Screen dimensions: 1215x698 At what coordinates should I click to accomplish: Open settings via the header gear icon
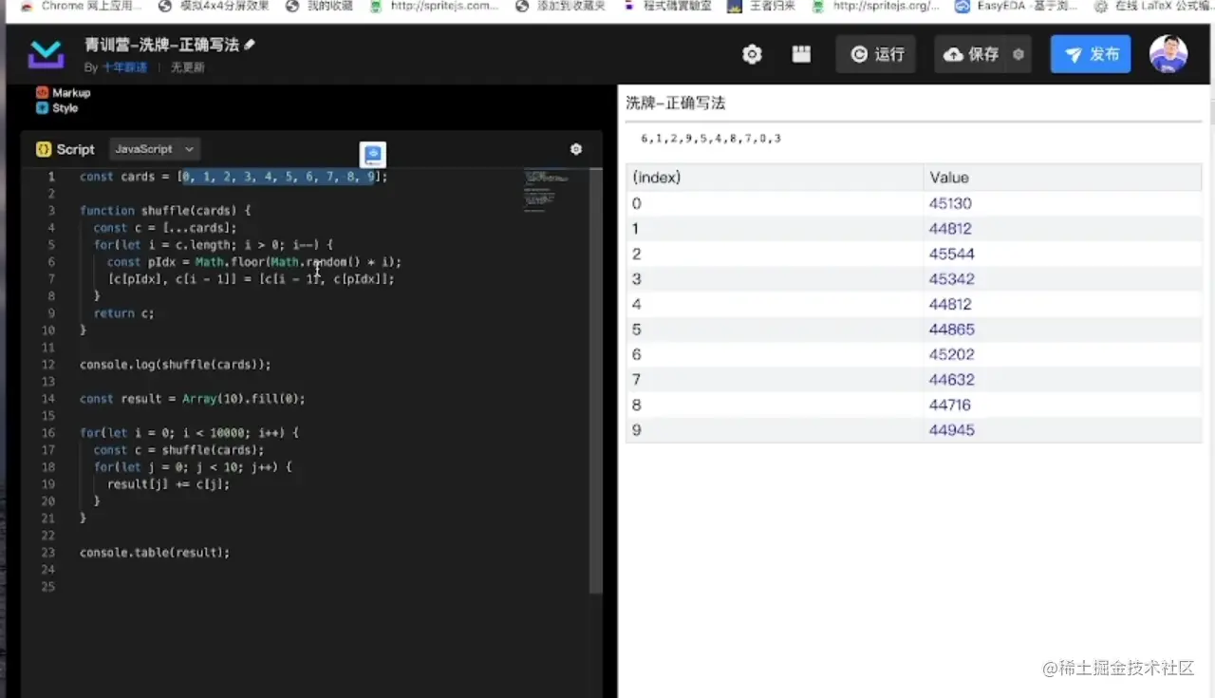click(x=753, y=54)
